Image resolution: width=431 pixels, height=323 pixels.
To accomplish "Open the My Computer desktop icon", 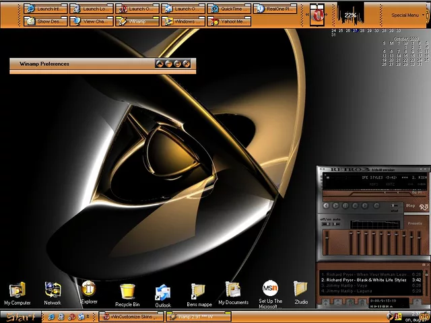I will pyautogui.click(x=17, y=291).
